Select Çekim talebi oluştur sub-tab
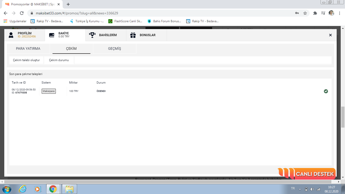This screenshot has width=345, height=194. [x=26, y=60]
